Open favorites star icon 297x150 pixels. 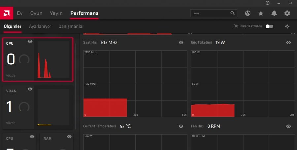click(261, 13)
